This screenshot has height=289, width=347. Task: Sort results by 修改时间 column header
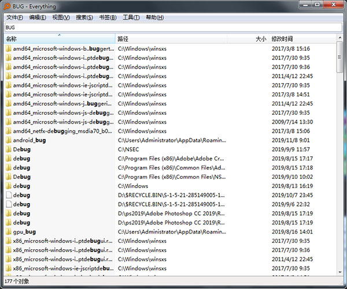coord(301,39)
